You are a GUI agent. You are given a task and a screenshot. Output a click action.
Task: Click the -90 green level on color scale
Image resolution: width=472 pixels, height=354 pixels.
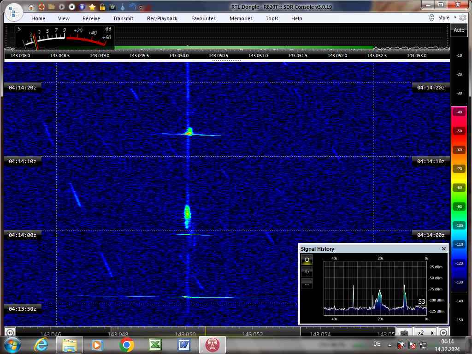pyautogui.click(x=459, y=206)
